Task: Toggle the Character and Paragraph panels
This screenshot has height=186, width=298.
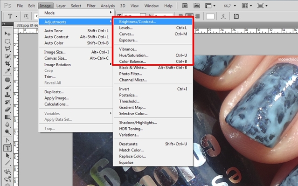Action: [x=236, y=16]
